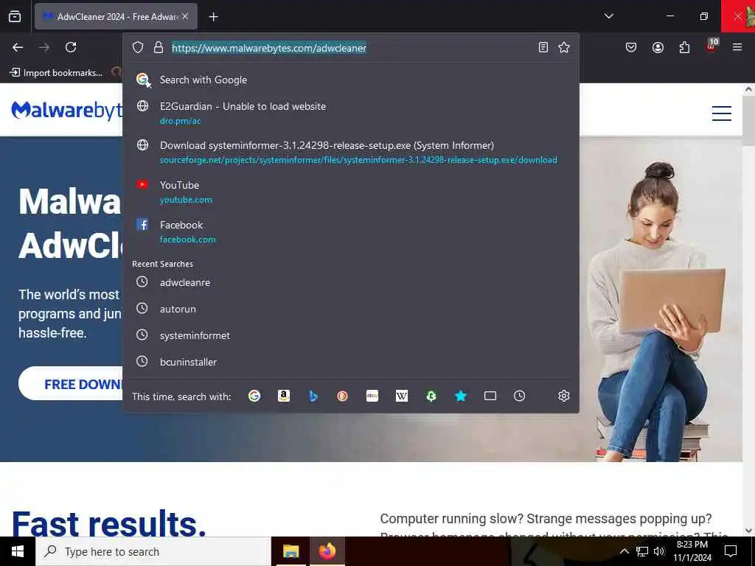Close the AdwCleaner 2024 tab
This screenshot has height=566, width=755.
point(185,16)
